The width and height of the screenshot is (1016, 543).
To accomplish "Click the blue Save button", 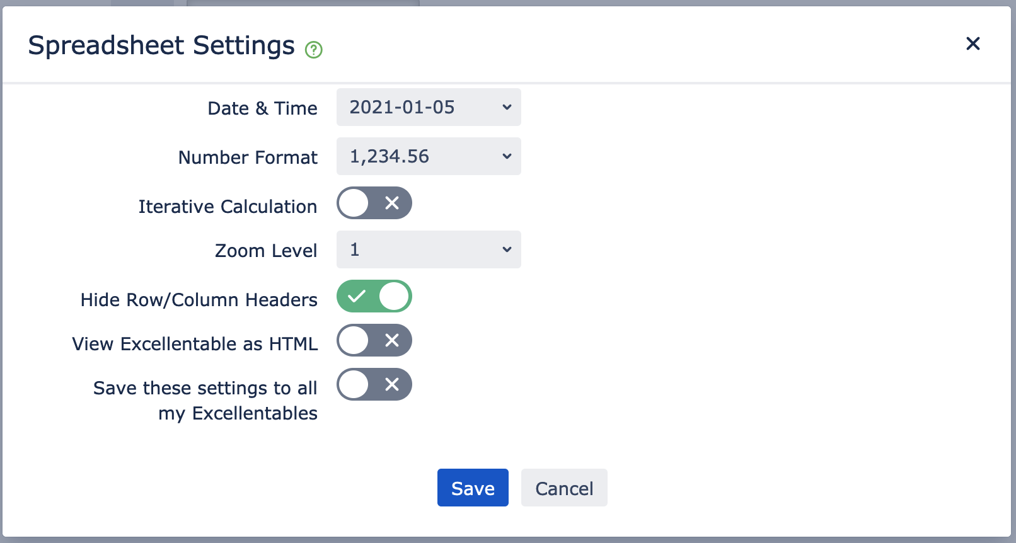I will click(x=473, y=488).
